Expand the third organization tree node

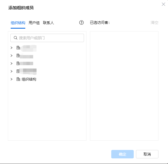pos(12,63)
